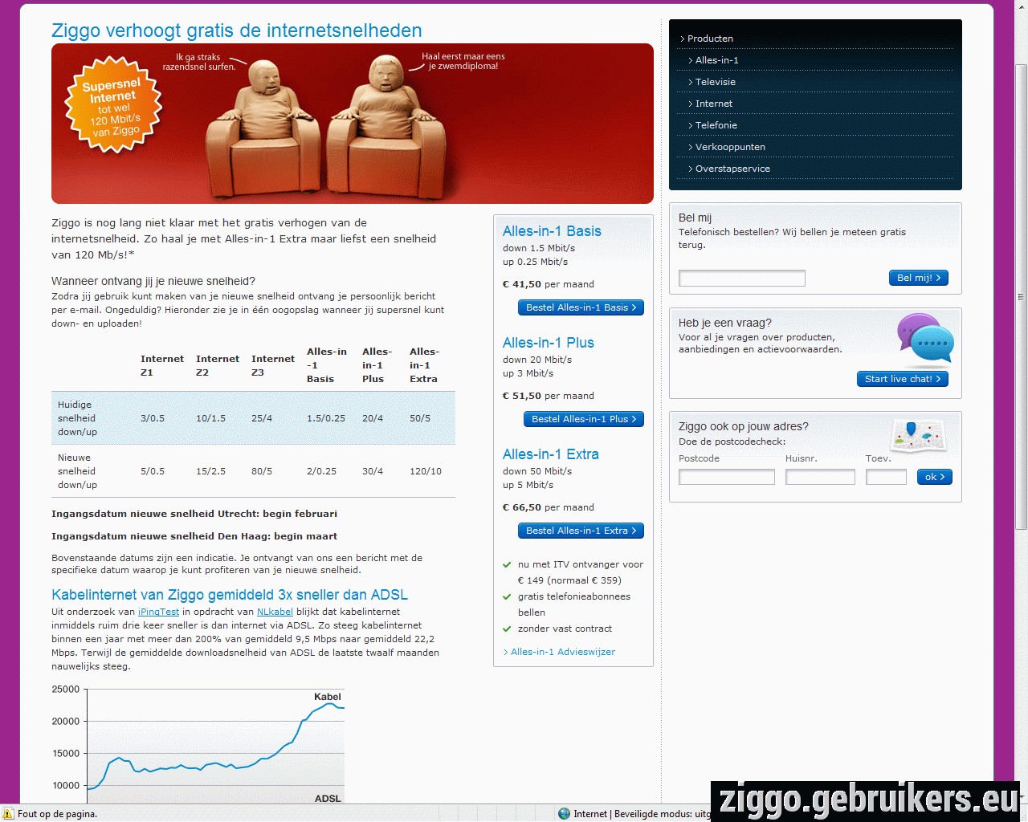Viewport: 1028px width, 822px height.
Task: Click the chat bubbles icon
Action: click(x=925, y=340)
